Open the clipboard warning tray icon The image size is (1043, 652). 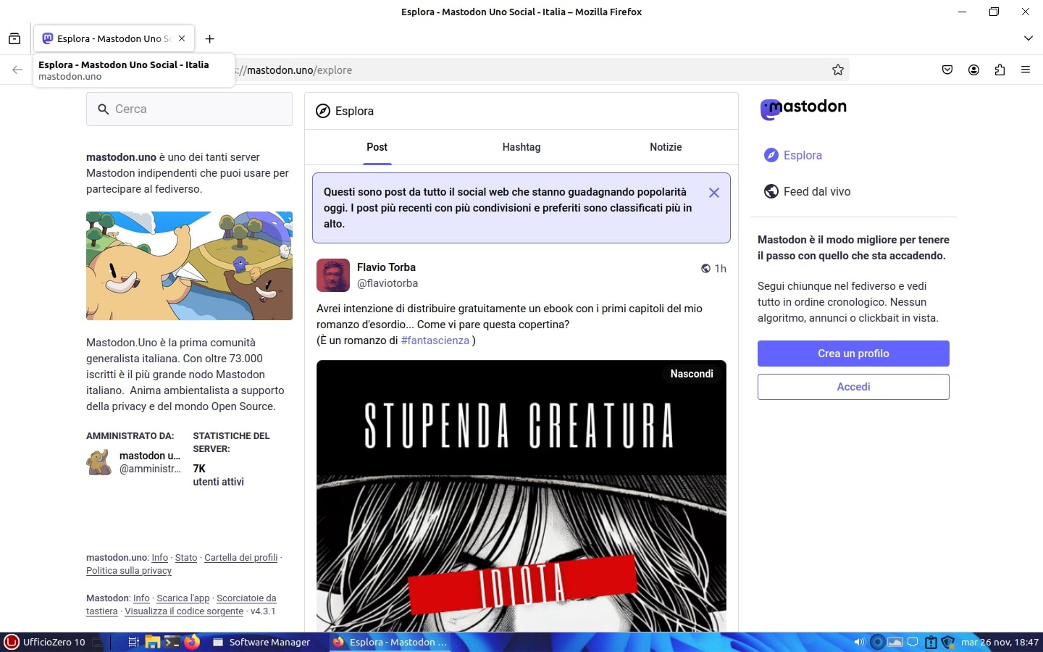pyautogui.click(x=931, y=642)
